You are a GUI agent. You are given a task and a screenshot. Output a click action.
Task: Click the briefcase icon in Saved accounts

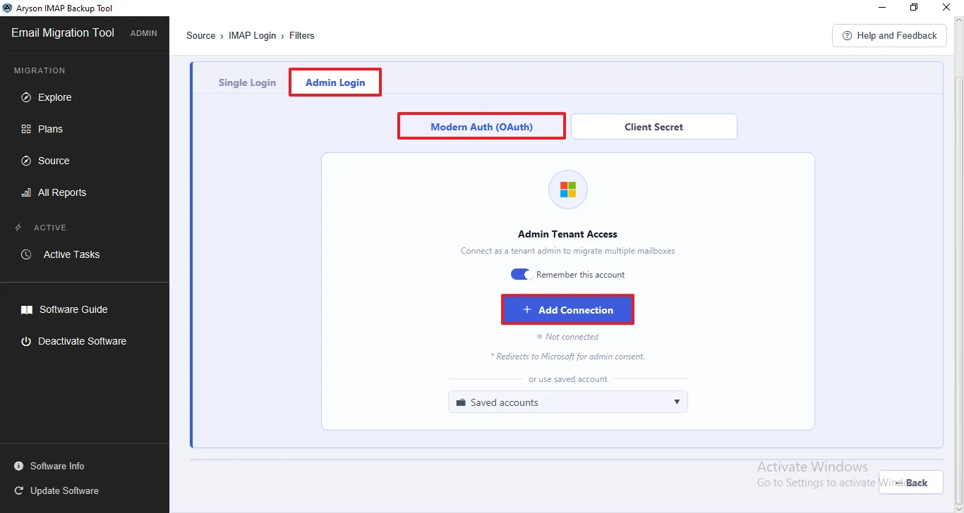(461, 402)
